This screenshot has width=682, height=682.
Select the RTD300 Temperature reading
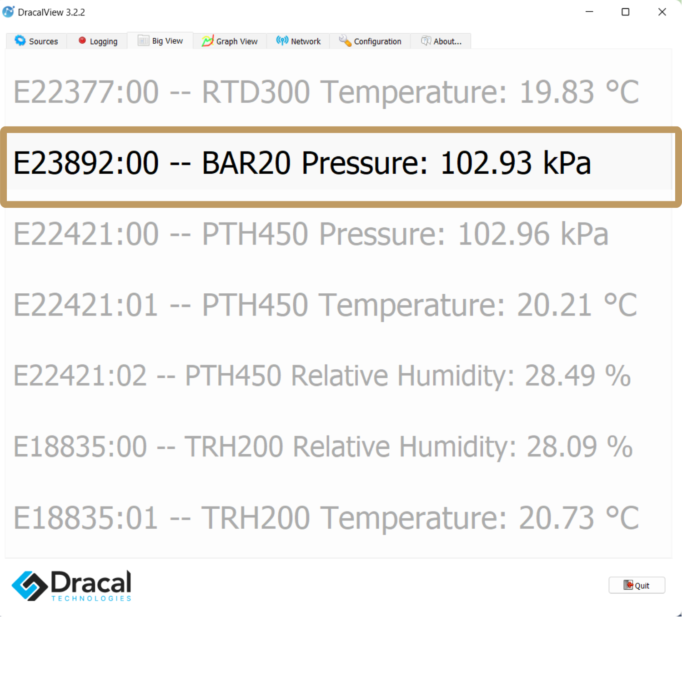point(326,92)
